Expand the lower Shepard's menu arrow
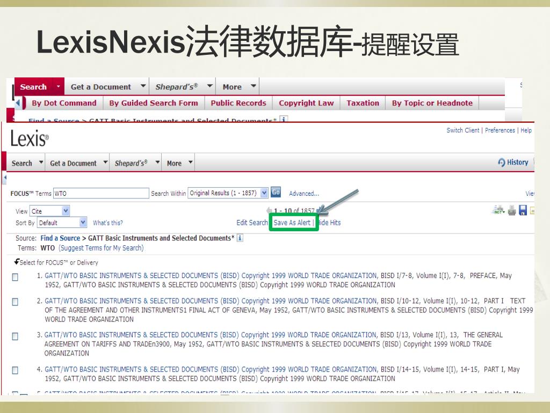This screenshot has height=413, width=550. [157, 162]
